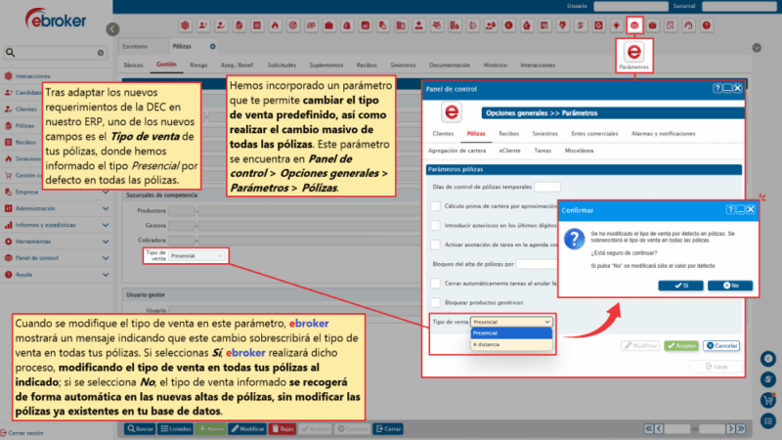Click the sidebar search input field

[56, 53]
